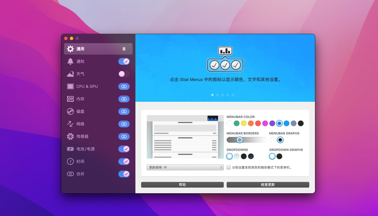
Task: Select the 传感器 sensor fan icon
Action: [x=70, y=136]
